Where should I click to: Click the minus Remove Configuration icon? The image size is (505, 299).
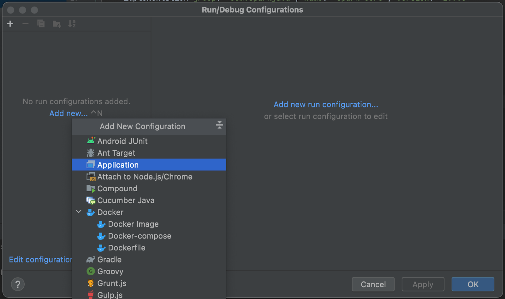click(26, 24)
